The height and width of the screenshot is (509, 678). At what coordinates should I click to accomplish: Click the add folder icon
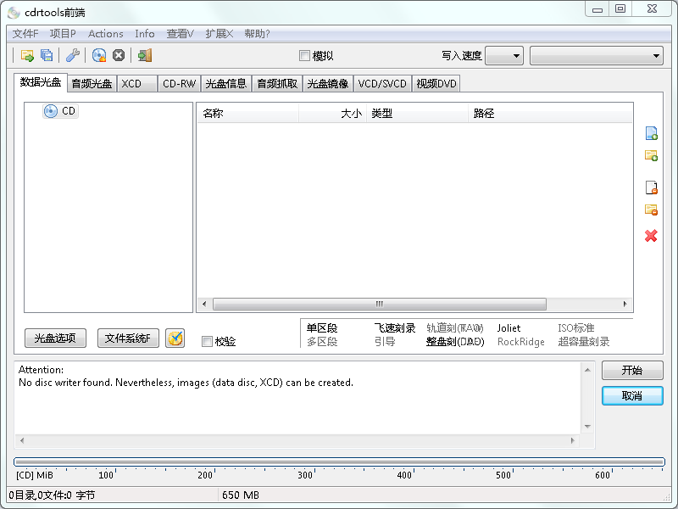pyautogui.click(x=651, y=155)
